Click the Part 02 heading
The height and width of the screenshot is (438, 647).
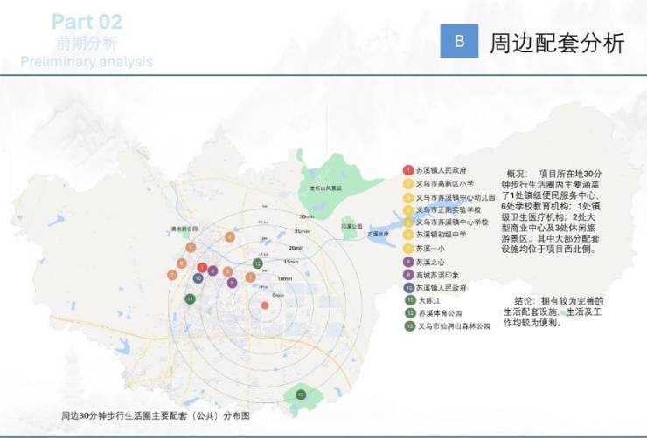coord(87,22)
